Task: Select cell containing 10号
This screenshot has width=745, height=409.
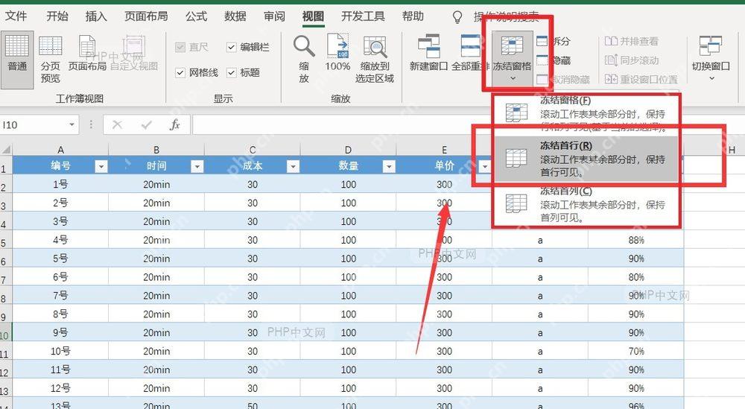Action: (60, 351)
